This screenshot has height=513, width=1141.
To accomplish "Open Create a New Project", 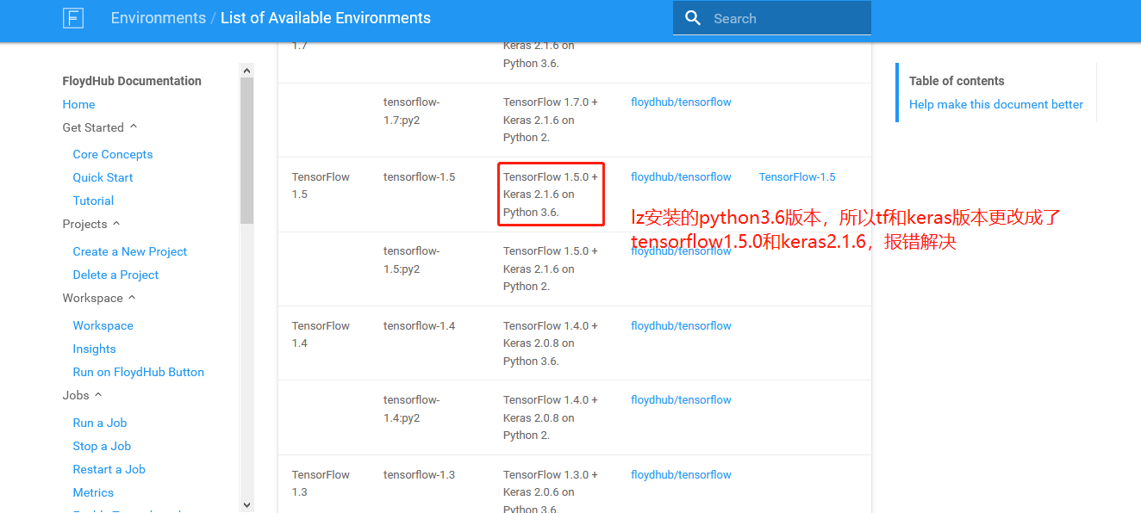I will point(130,251).
